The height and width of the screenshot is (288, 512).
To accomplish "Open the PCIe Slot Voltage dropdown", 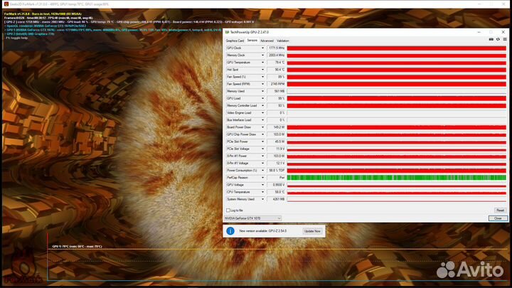I will (x=262, y=149).
